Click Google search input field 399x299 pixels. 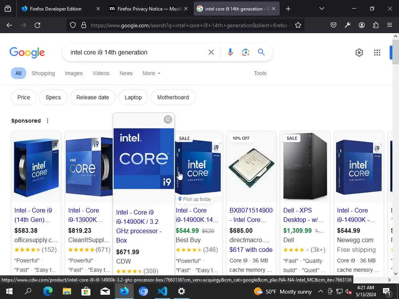138,53
